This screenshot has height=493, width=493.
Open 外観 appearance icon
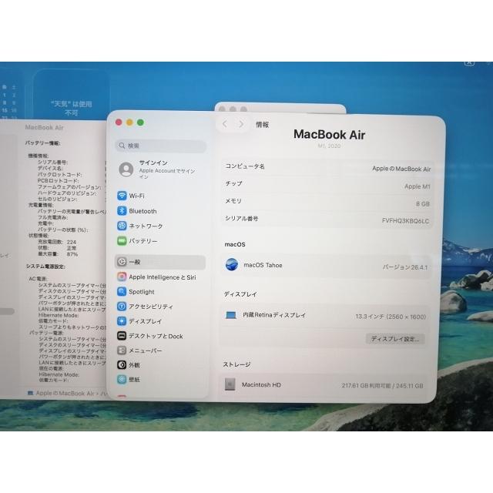(x=122, y=364)
